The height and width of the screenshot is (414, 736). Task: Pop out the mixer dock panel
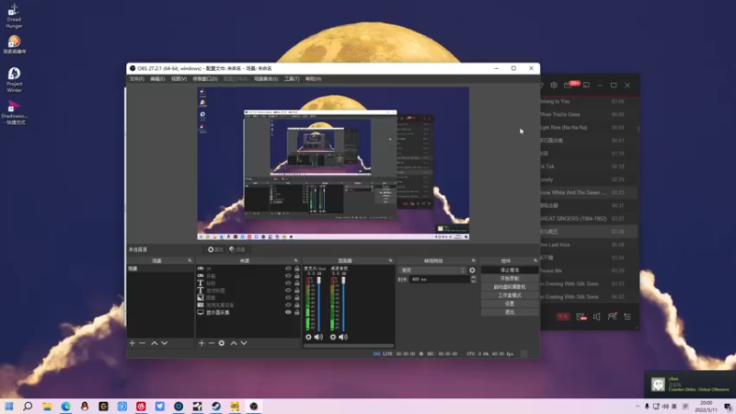(x=390, y=260)
